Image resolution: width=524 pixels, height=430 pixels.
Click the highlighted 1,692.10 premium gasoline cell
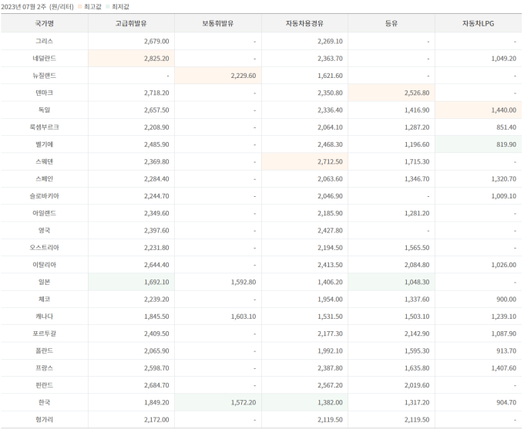(x=131, y=282)
